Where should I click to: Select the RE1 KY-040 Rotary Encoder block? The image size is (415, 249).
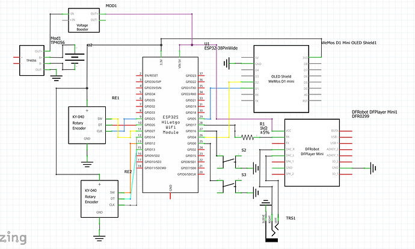(x=87, y=125)
